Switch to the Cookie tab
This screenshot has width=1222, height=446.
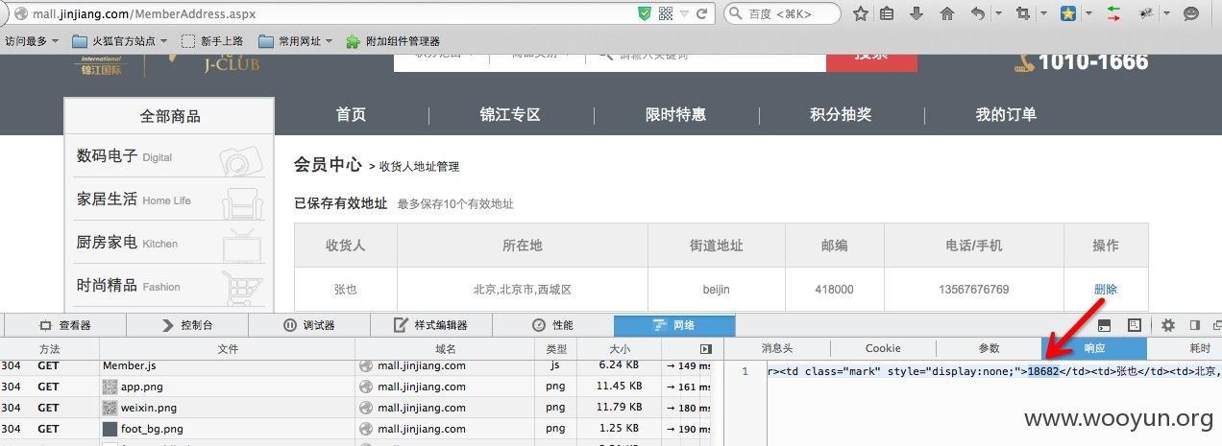883,348
